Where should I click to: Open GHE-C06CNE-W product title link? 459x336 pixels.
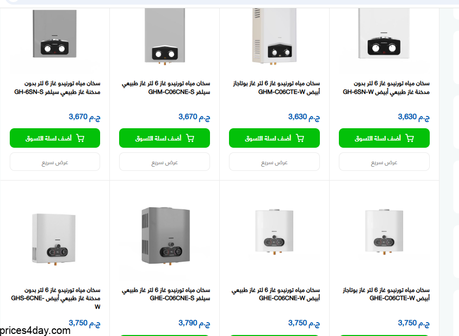coord(276,294)
